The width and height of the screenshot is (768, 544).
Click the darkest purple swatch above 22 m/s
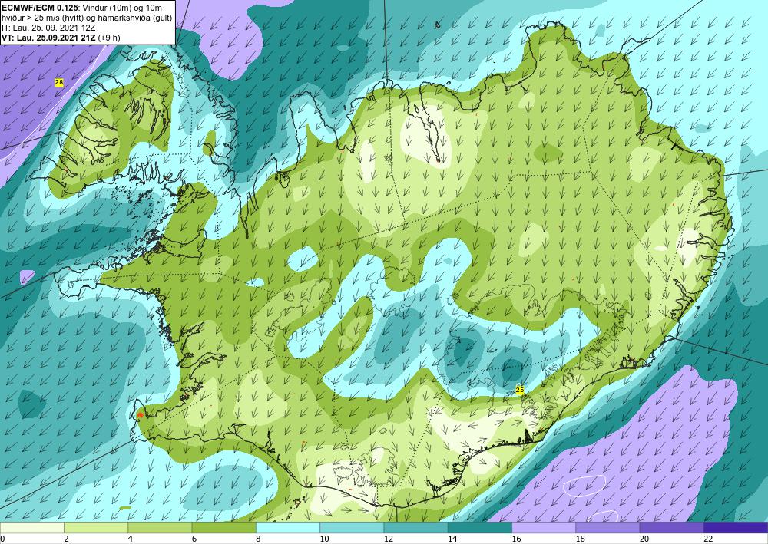coord(736,528)
